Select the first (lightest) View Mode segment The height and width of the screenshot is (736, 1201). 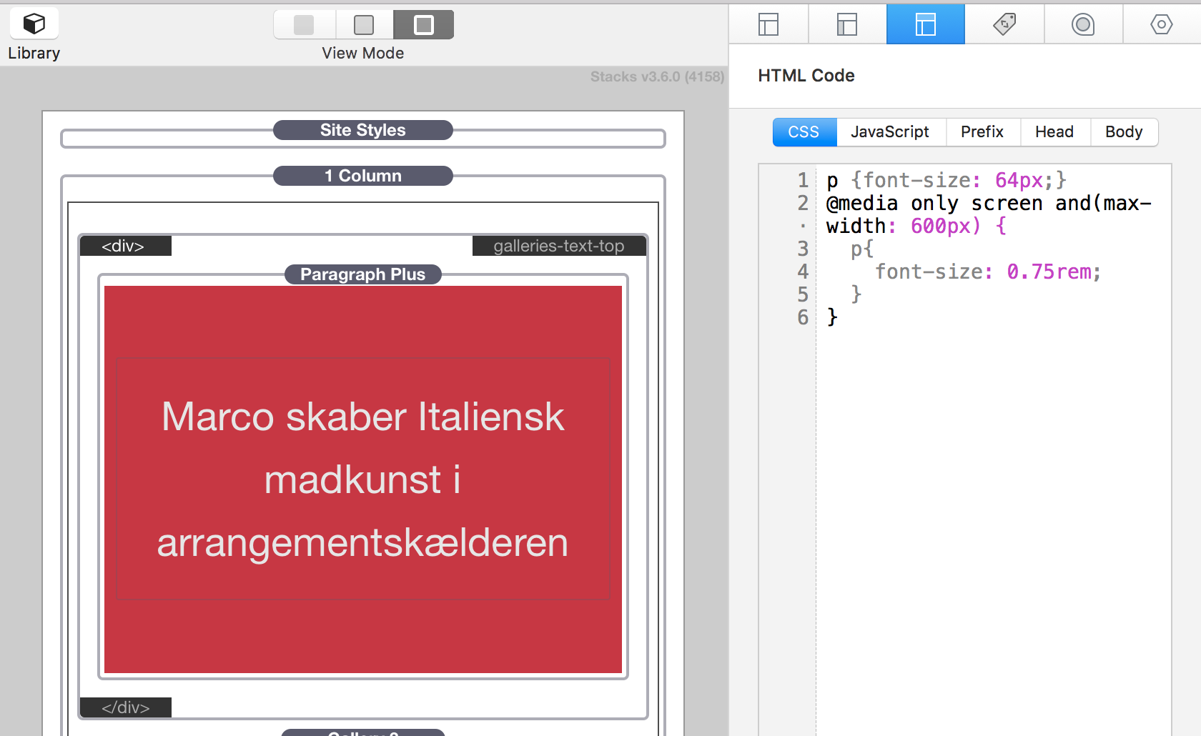[x=304, y=25]
